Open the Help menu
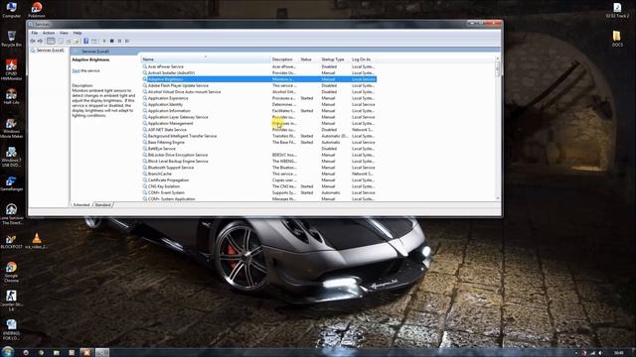The height and width of the screenshot is (357, 636). 78,33
